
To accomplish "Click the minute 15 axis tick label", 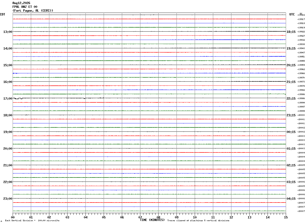I will point(286,217).
